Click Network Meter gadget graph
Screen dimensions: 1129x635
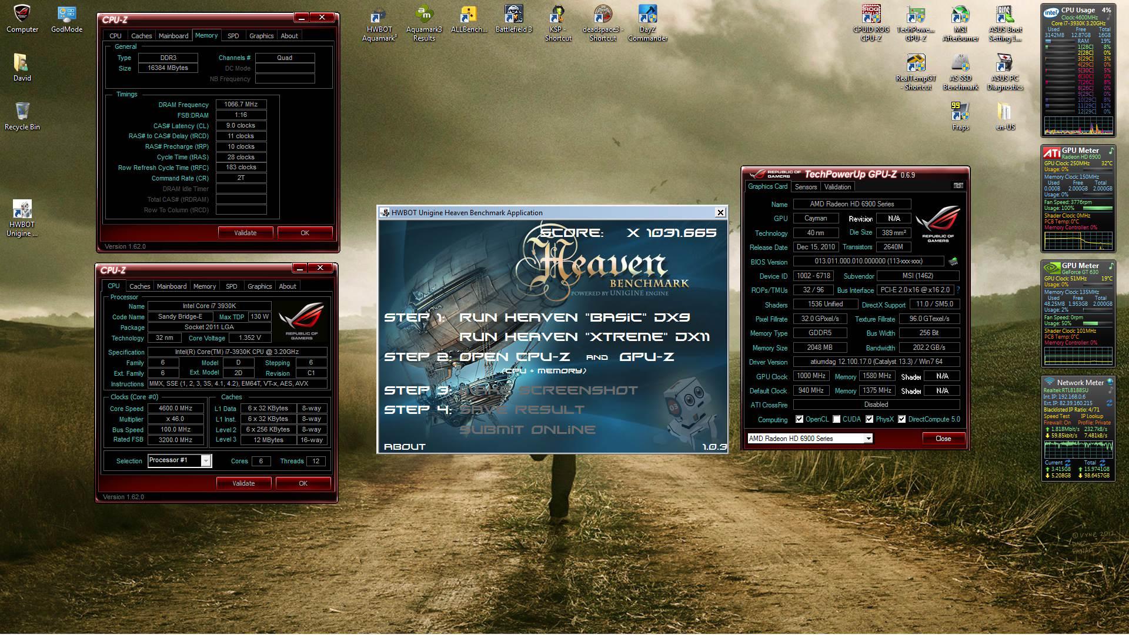pos(1078,450)
